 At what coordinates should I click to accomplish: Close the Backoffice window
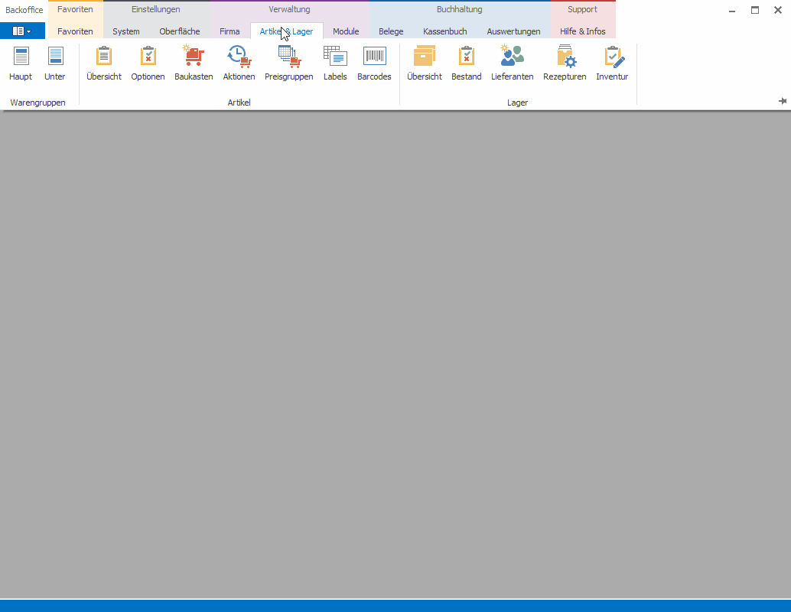tap(778, 10)
